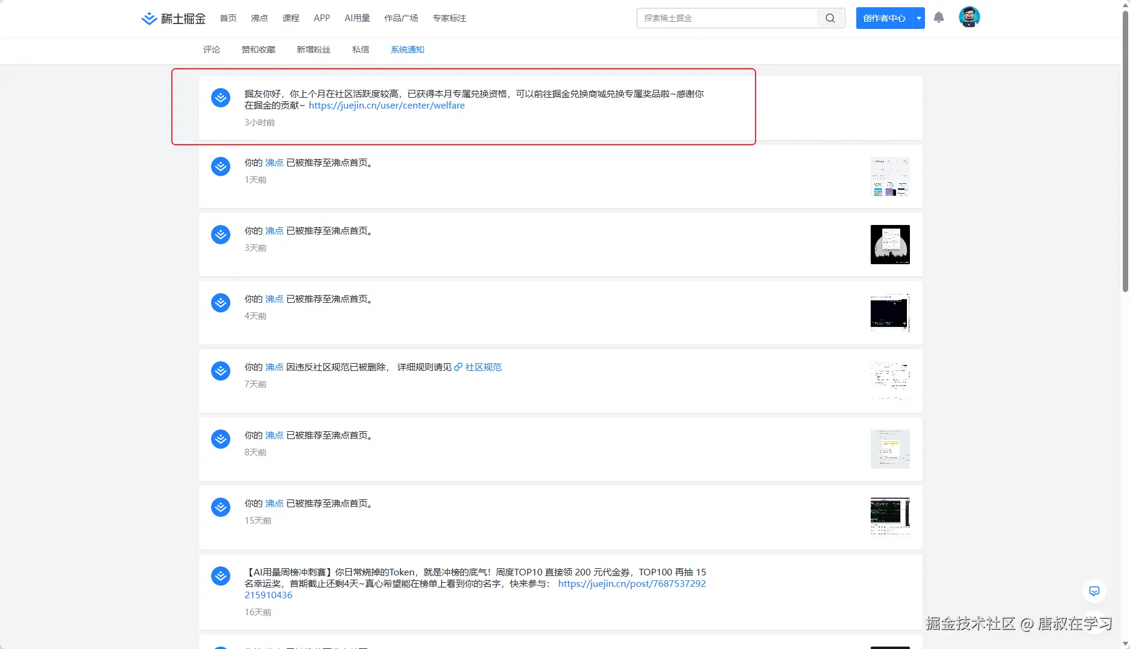Click the search magnifier icon
The width and height of the screenshot is (1130, 649).
click(x=830, y=18)
